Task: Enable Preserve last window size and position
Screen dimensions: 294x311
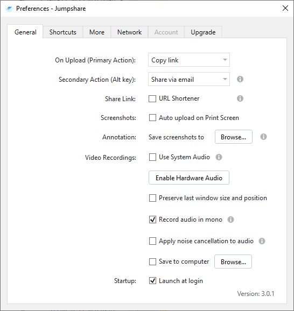Action: tap(152, 198)
